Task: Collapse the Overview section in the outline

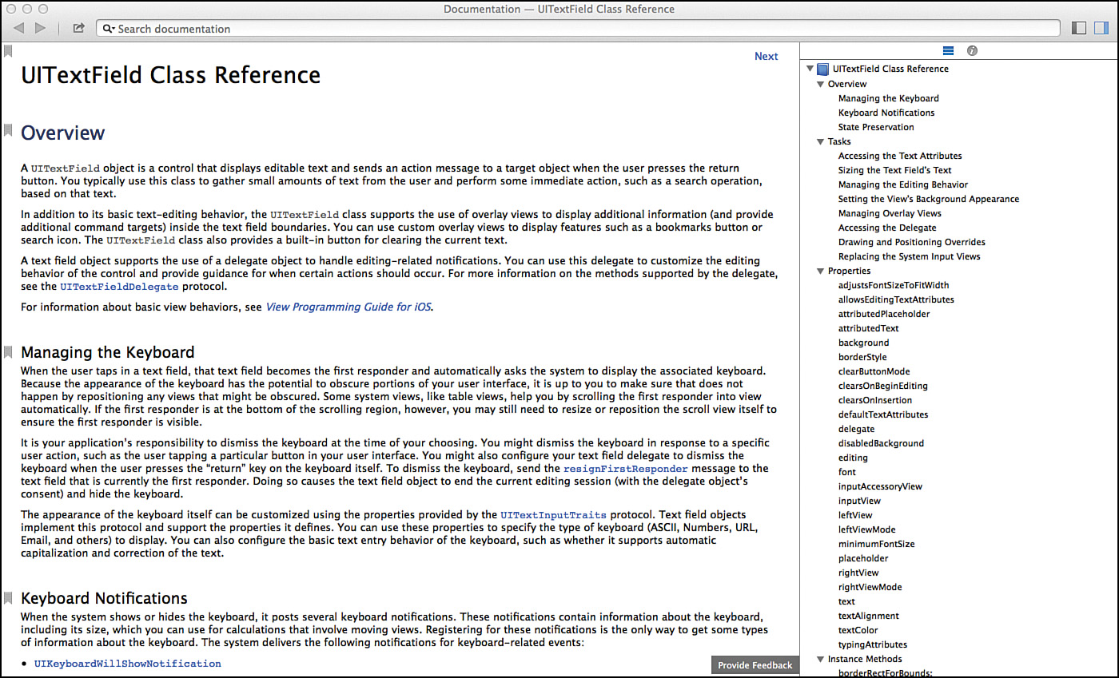Action: pos(820,84)
